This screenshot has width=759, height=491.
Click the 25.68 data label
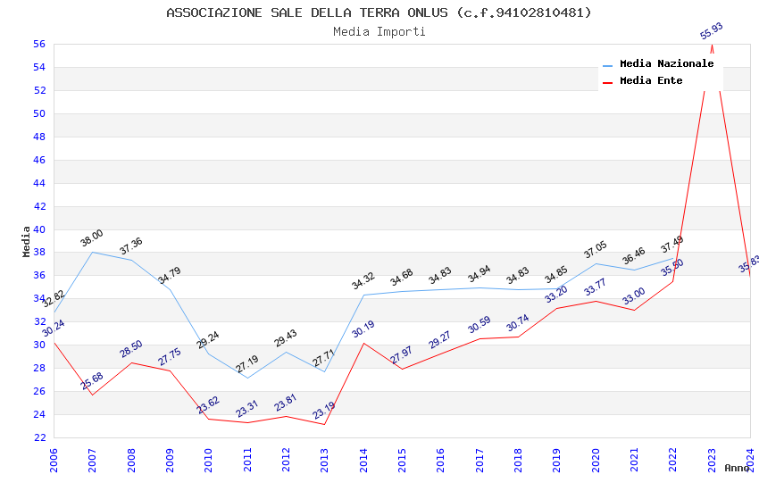point(92,380)
